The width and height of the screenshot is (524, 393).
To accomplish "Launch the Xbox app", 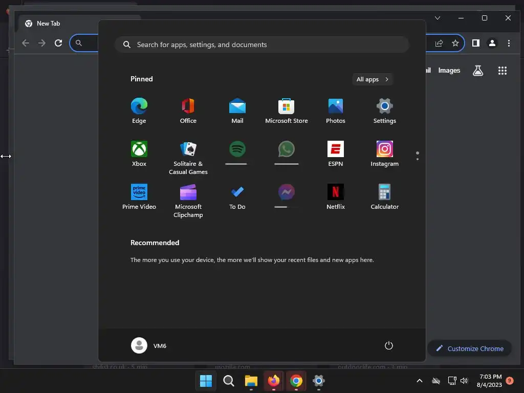I will [x=139, y=154].
